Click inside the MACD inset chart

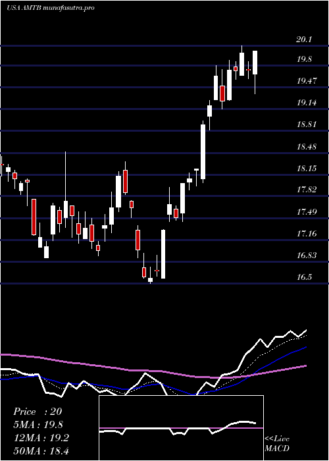pyautogui.click(x=181, y=428)
